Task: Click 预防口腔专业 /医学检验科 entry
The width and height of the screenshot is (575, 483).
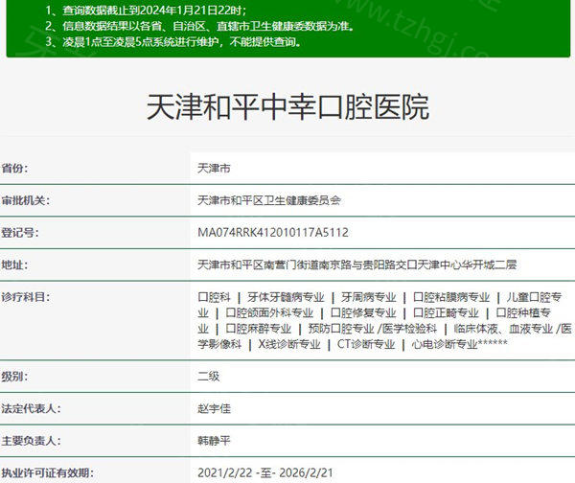Action: pyautogui.click(x=373, y=329)
